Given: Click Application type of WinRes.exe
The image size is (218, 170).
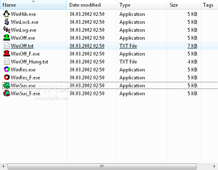Looking at the screenshot, I should 132,70.
